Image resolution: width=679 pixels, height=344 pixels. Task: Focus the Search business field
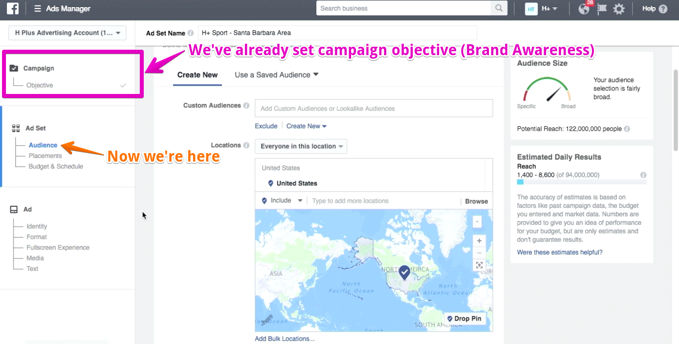[x=403, y=8]
